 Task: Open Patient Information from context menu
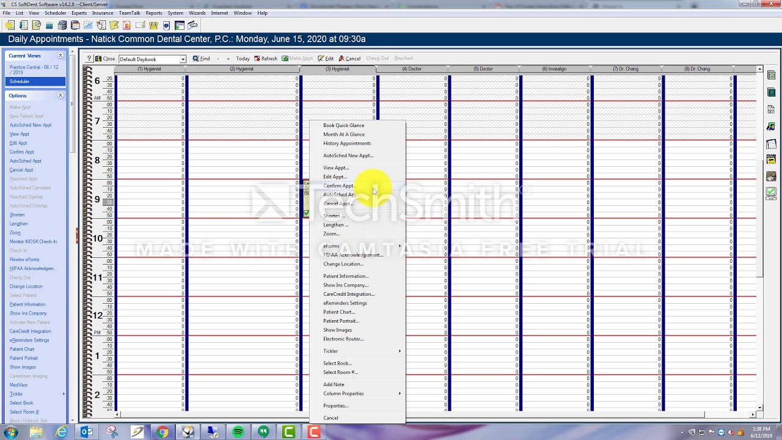pyautogui.click(x=346, y=276)
